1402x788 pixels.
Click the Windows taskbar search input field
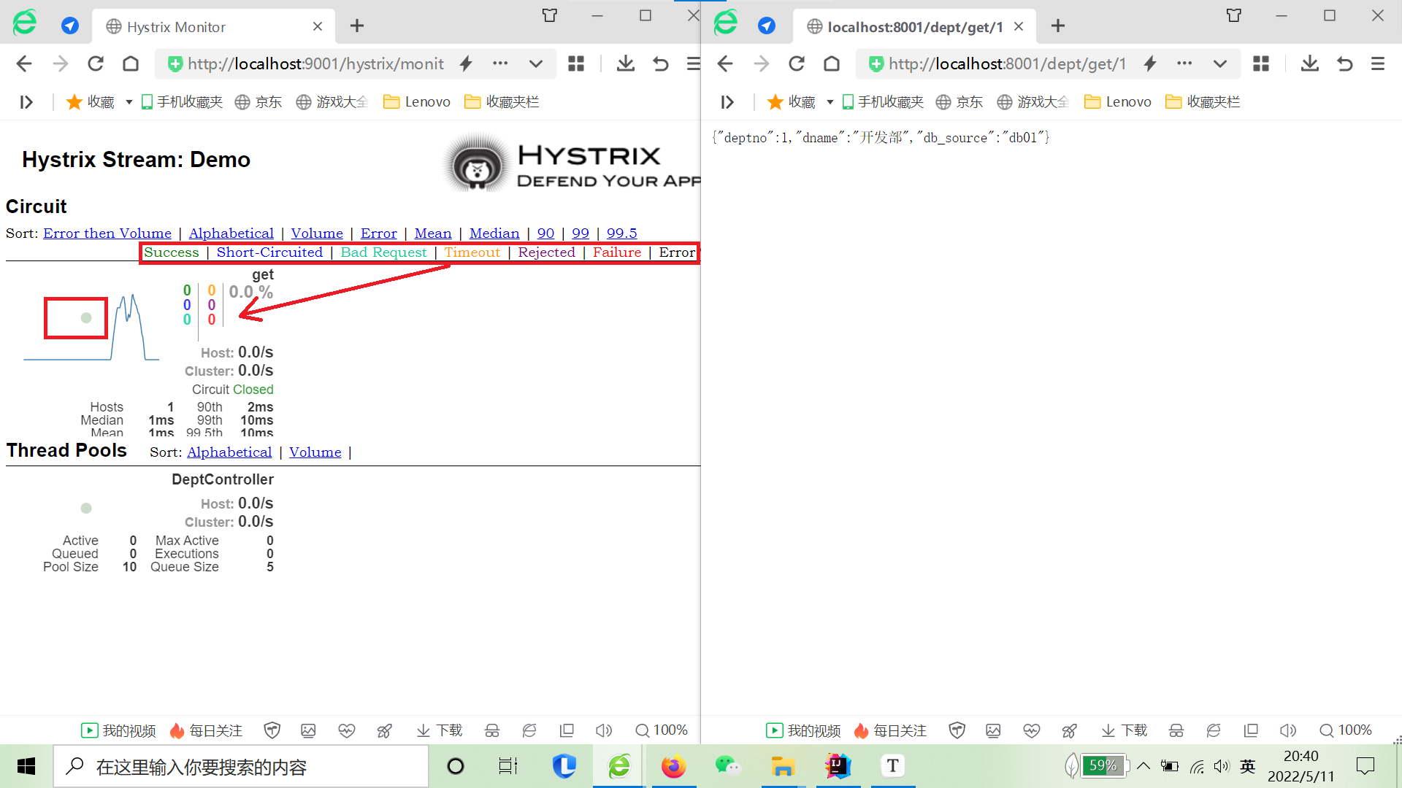tap(241, 767)
